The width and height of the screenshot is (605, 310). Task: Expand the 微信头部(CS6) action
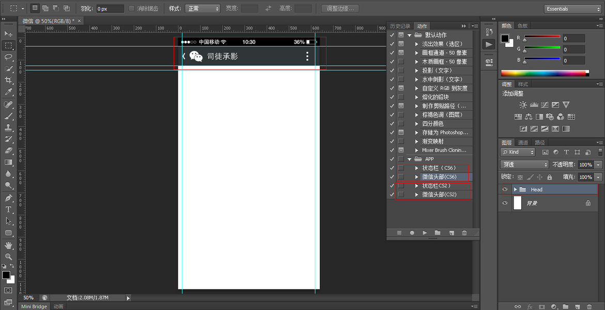(x=417, y=177)
